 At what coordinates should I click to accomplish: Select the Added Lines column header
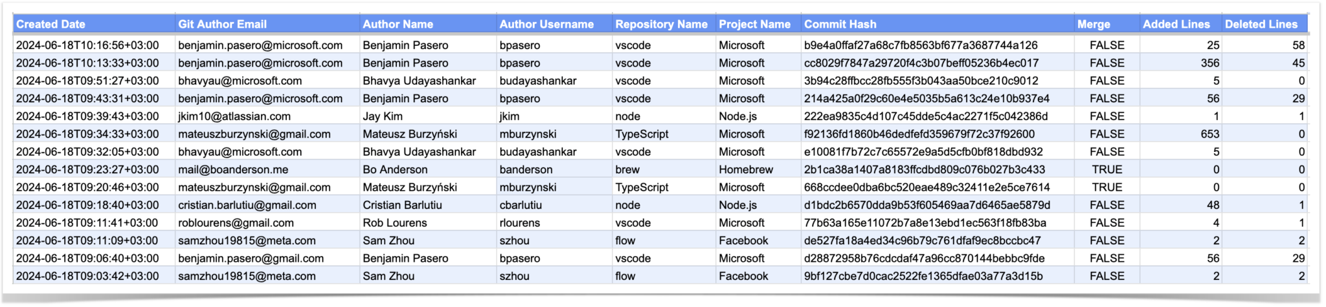coord(1181,24)
